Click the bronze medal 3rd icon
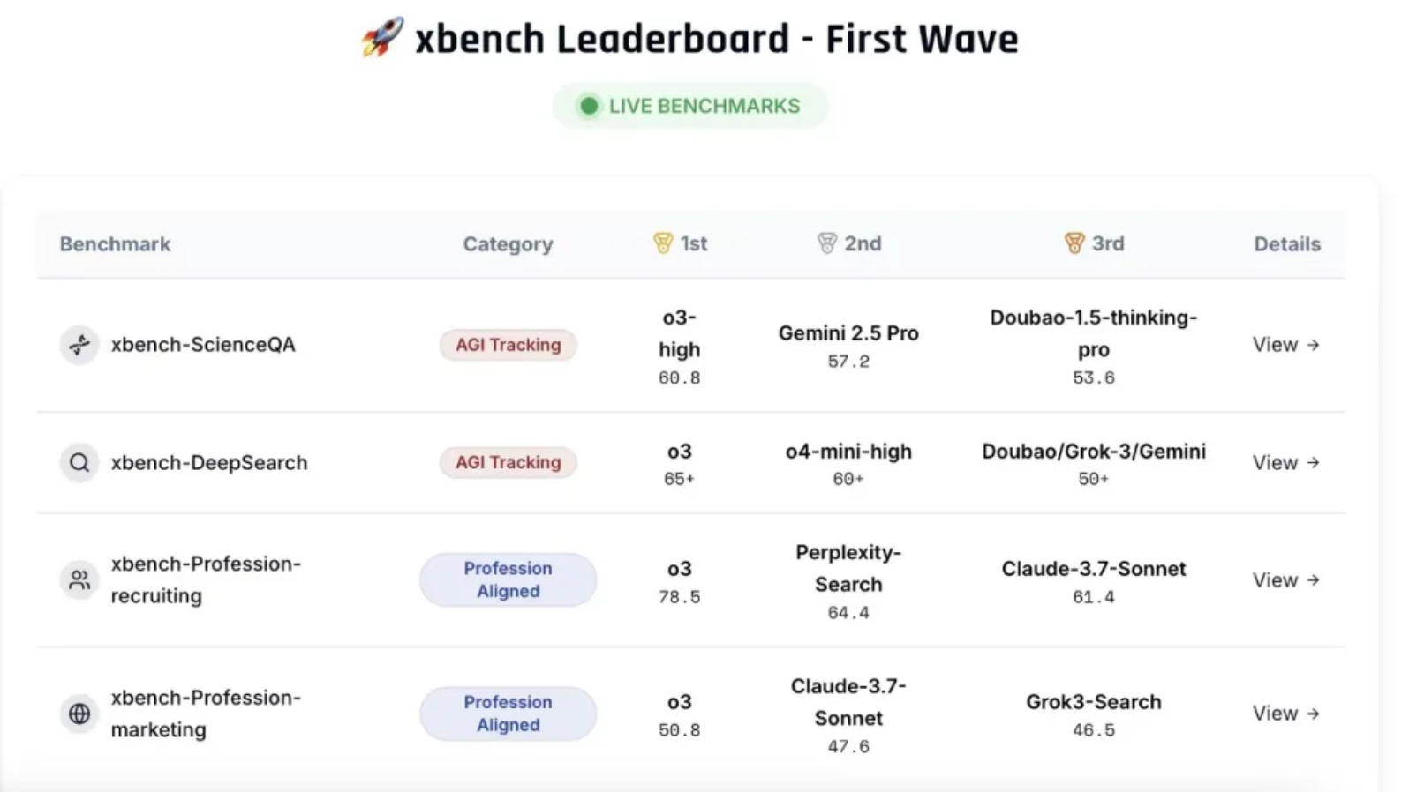The image size is (1409, 792). coord(1074,243)
